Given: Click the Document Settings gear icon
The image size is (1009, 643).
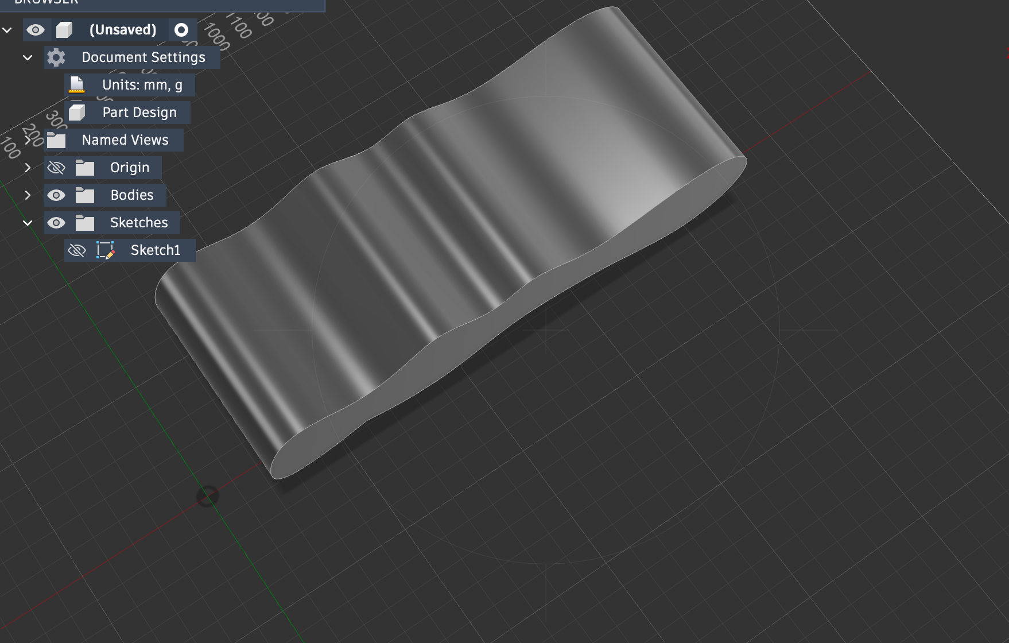Looking at the screenshot, I should click(56, 57).
